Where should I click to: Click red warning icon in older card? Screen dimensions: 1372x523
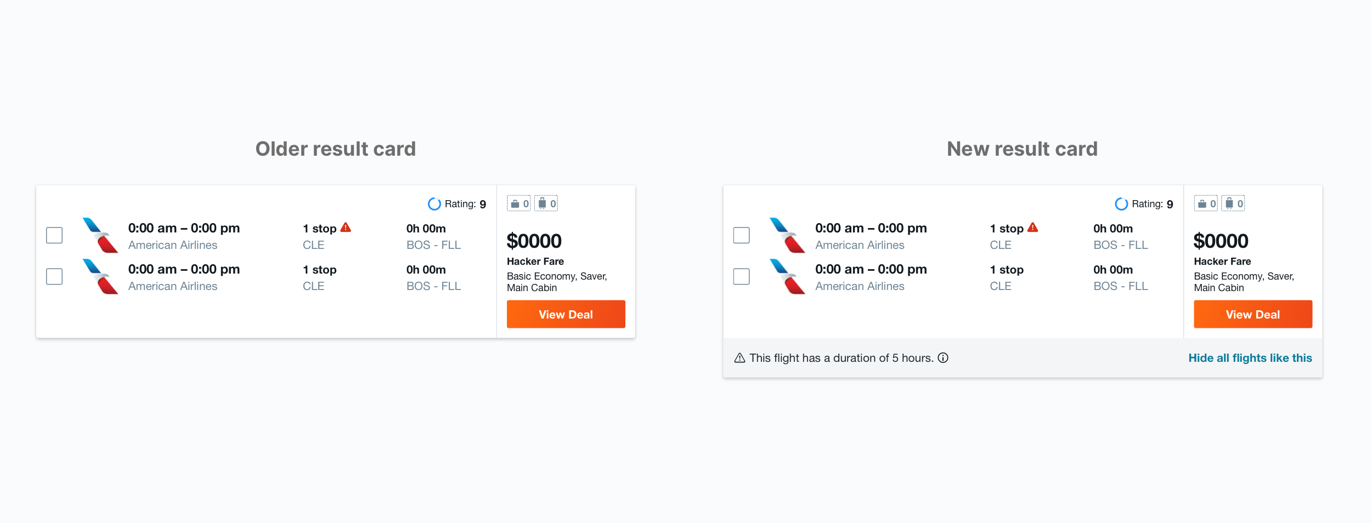[346, 228]
